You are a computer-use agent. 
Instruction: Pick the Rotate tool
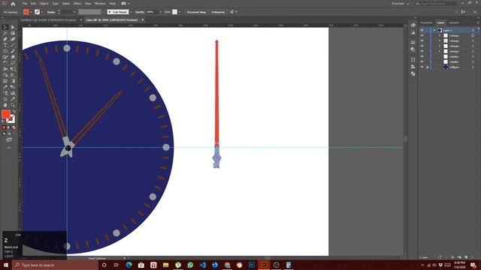coord(5,63)
